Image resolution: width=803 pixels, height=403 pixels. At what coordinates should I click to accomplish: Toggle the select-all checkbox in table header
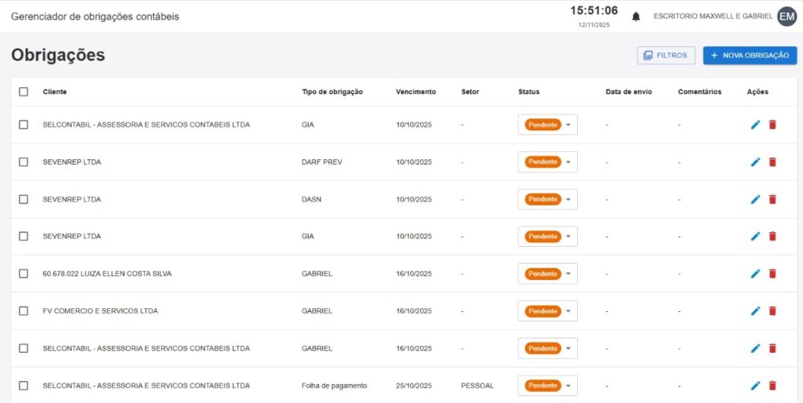click(24, 92)
